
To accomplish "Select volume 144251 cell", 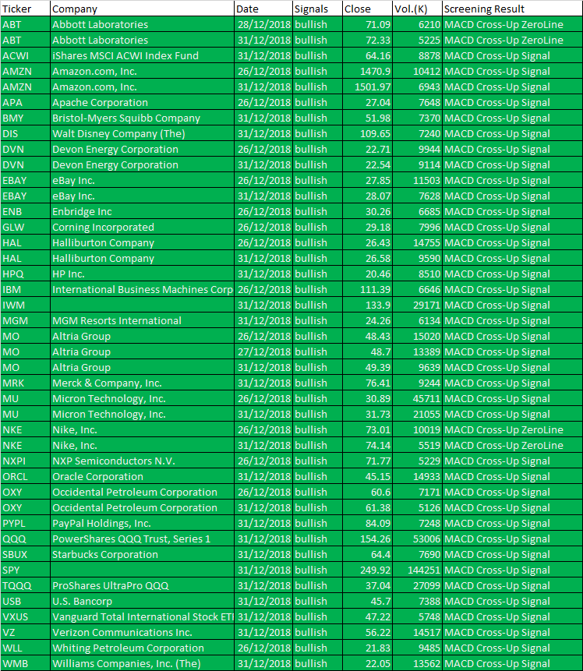I will point(417,570).
